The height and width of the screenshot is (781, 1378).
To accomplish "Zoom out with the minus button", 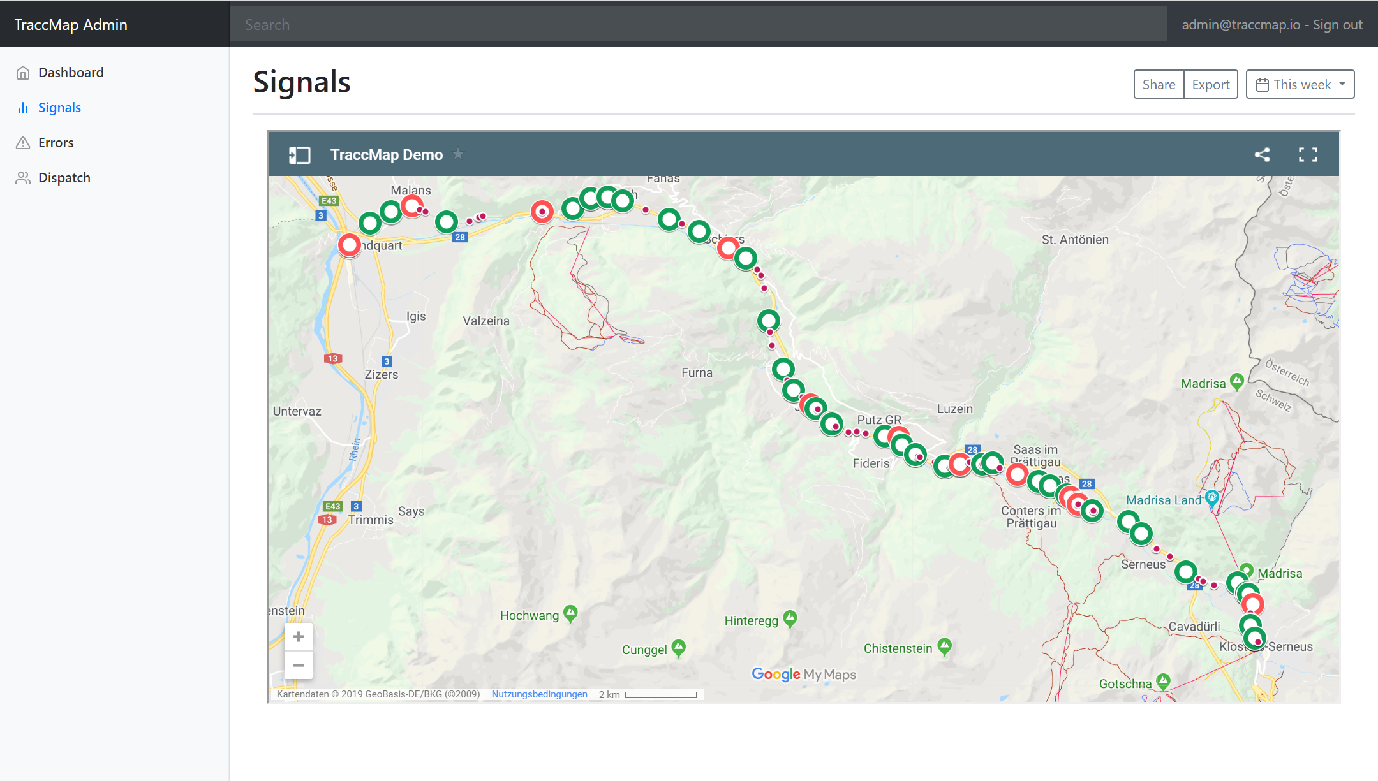I will point(298,665).
